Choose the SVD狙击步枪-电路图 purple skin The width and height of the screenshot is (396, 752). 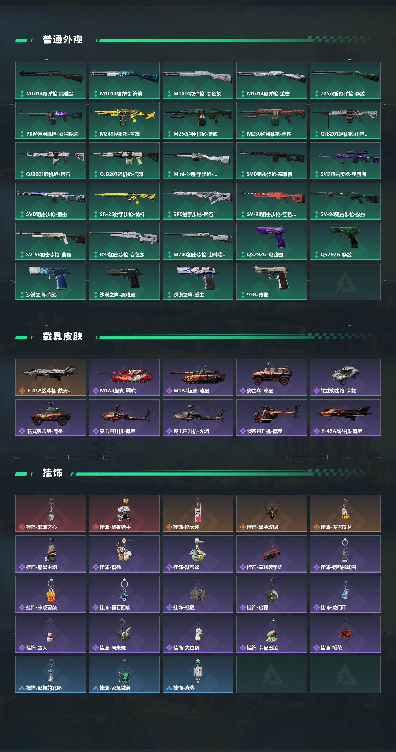point(345,161)
